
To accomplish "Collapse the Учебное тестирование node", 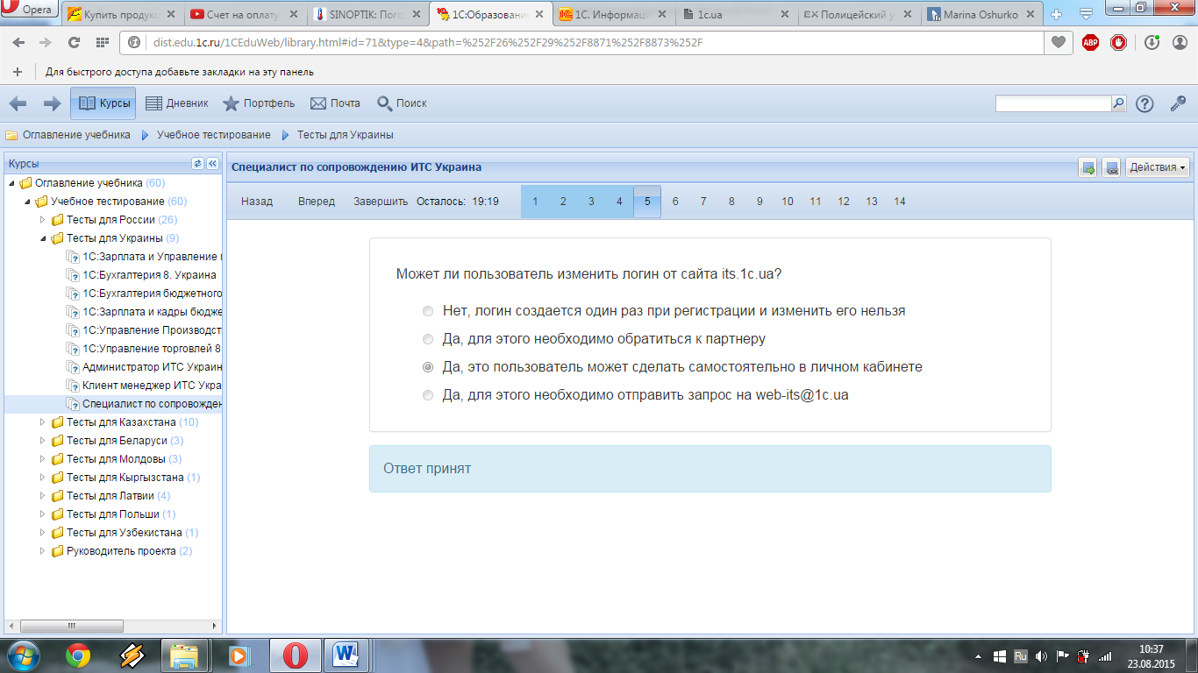I will coord(28,202).
